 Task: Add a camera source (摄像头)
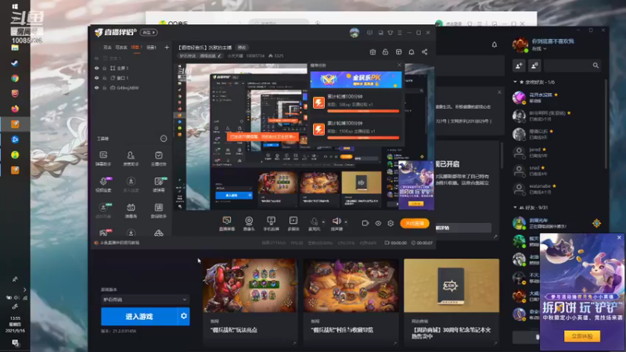click(249, 224)
